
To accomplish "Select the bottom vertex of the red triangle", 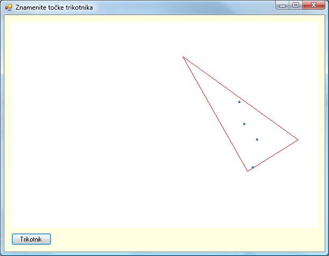I will click(x=248, y=171).
